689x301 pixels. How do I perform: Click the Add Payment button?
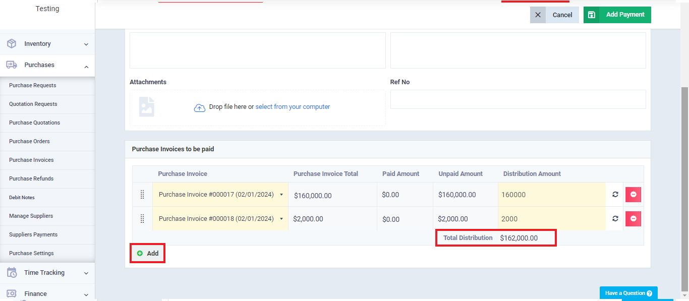point(617,15)
